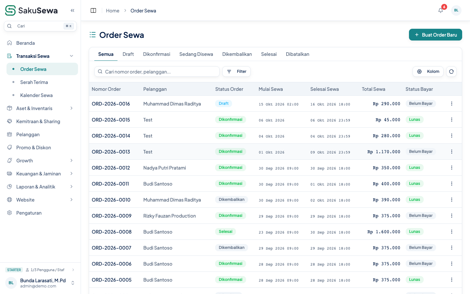The height and width of the screenshot is (294, 470).
Task: Toggle the sidebar panel layout icon
Action: click(93, 10)
